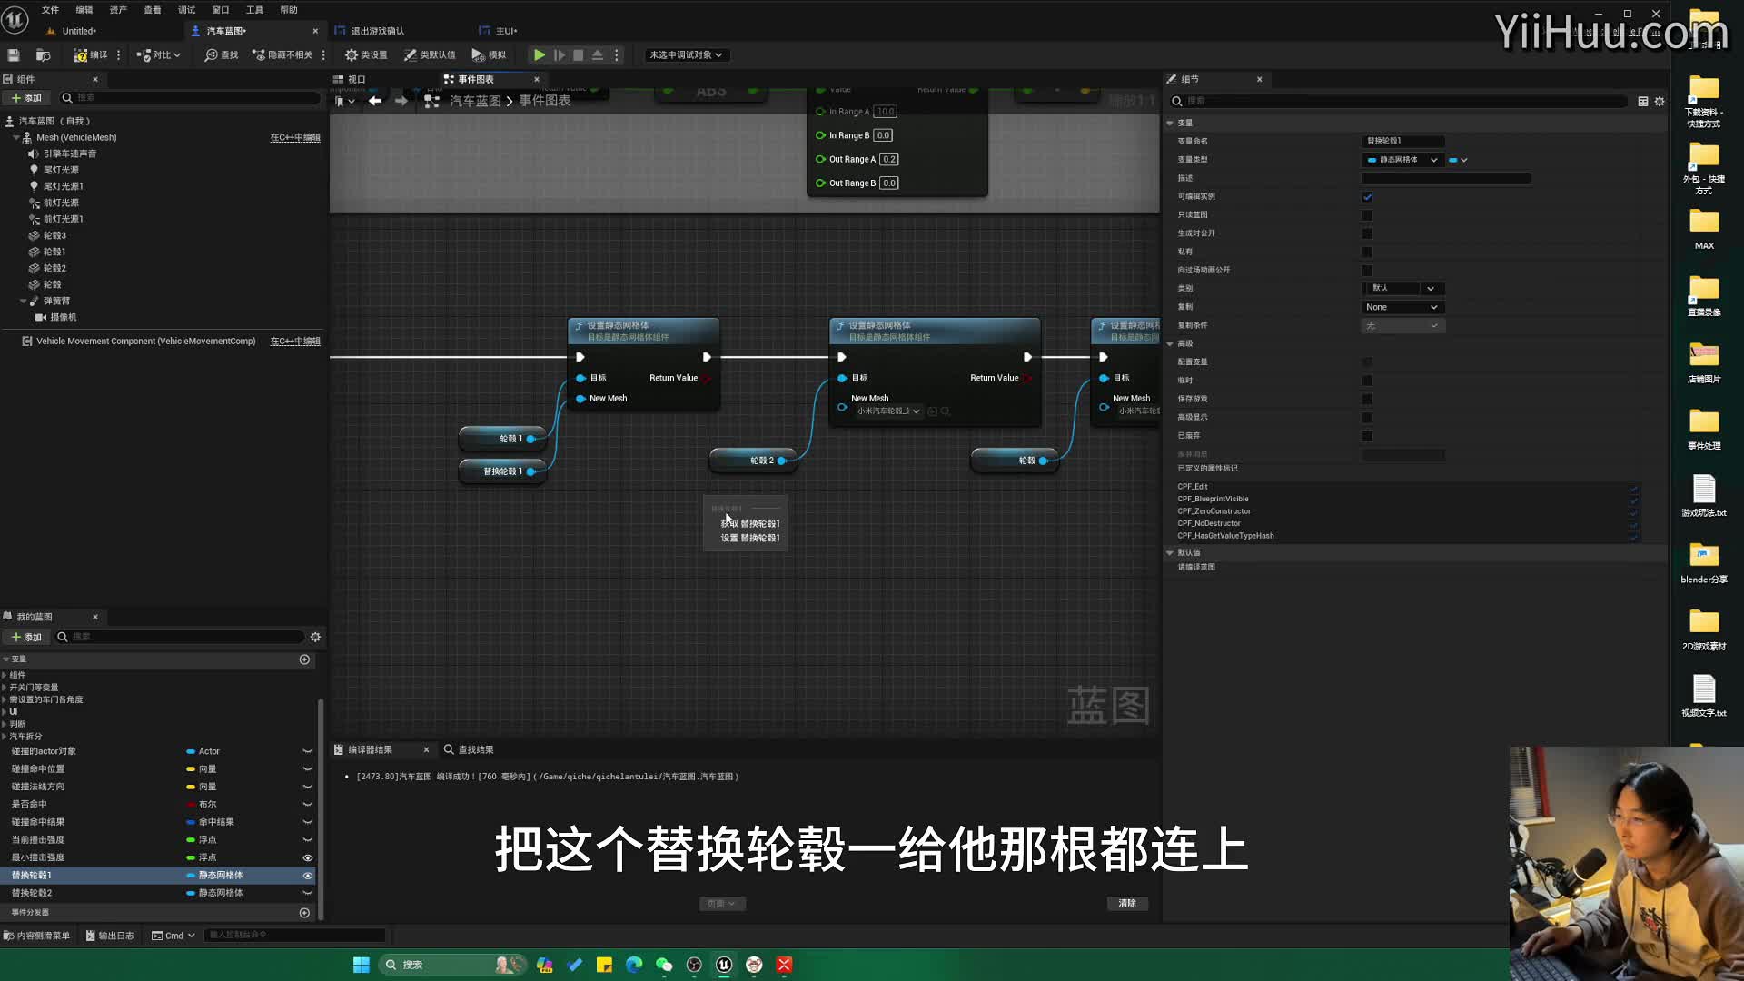The width and height of the screenshot is (1744, 981).
Task: Open the container type dropdown beside 变量类型
Action: pyautogui.click(x=1458, y=160)
